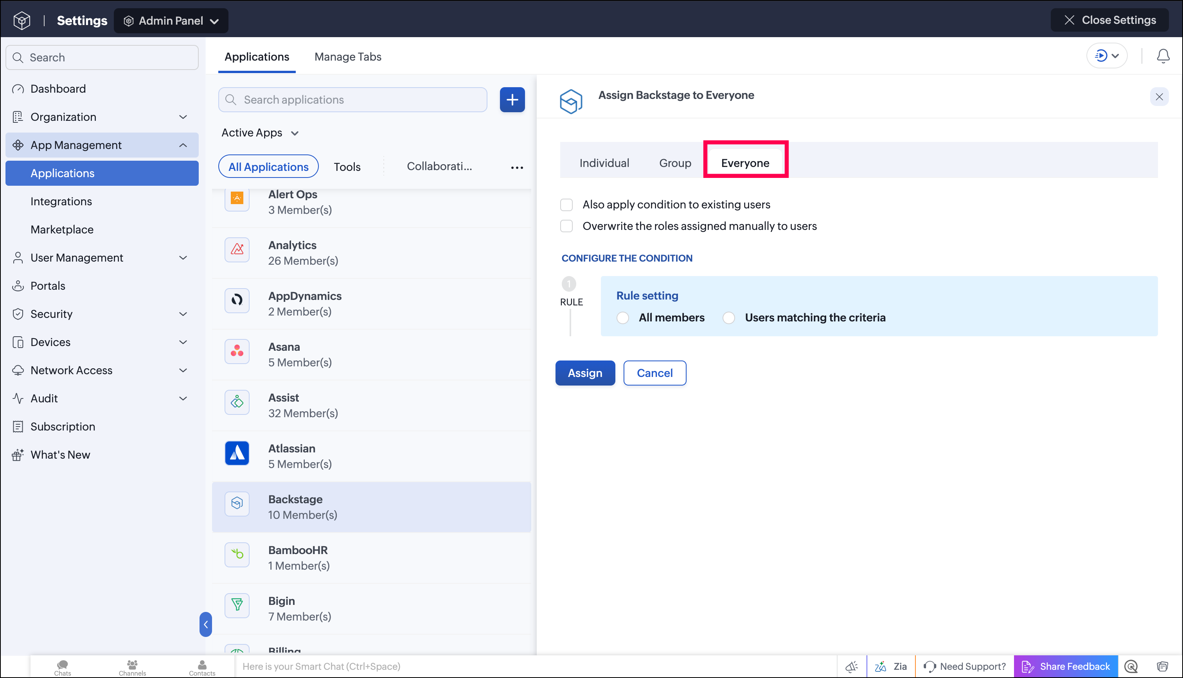
Task: Click the Assign button
Action: click(585, 373)
